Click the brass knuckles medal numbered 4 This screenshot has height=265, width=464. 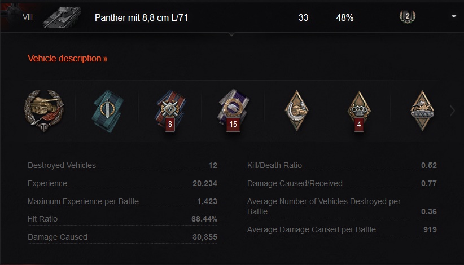pos(358,110)
